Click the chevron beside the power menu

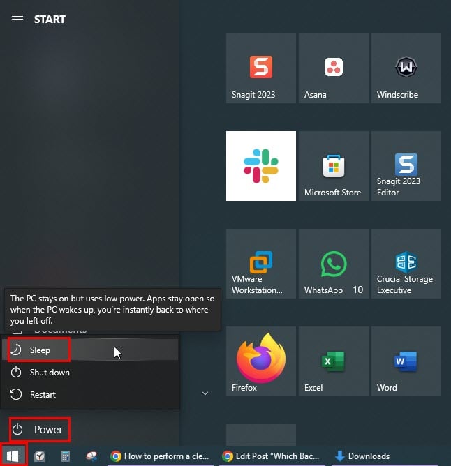[x=205, y=394]
